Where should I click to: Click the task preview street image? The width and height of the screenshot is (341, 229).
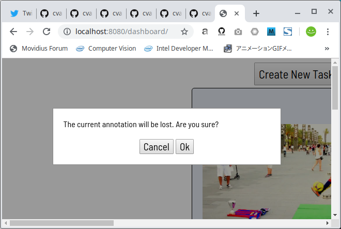click(x=267, y=192)
